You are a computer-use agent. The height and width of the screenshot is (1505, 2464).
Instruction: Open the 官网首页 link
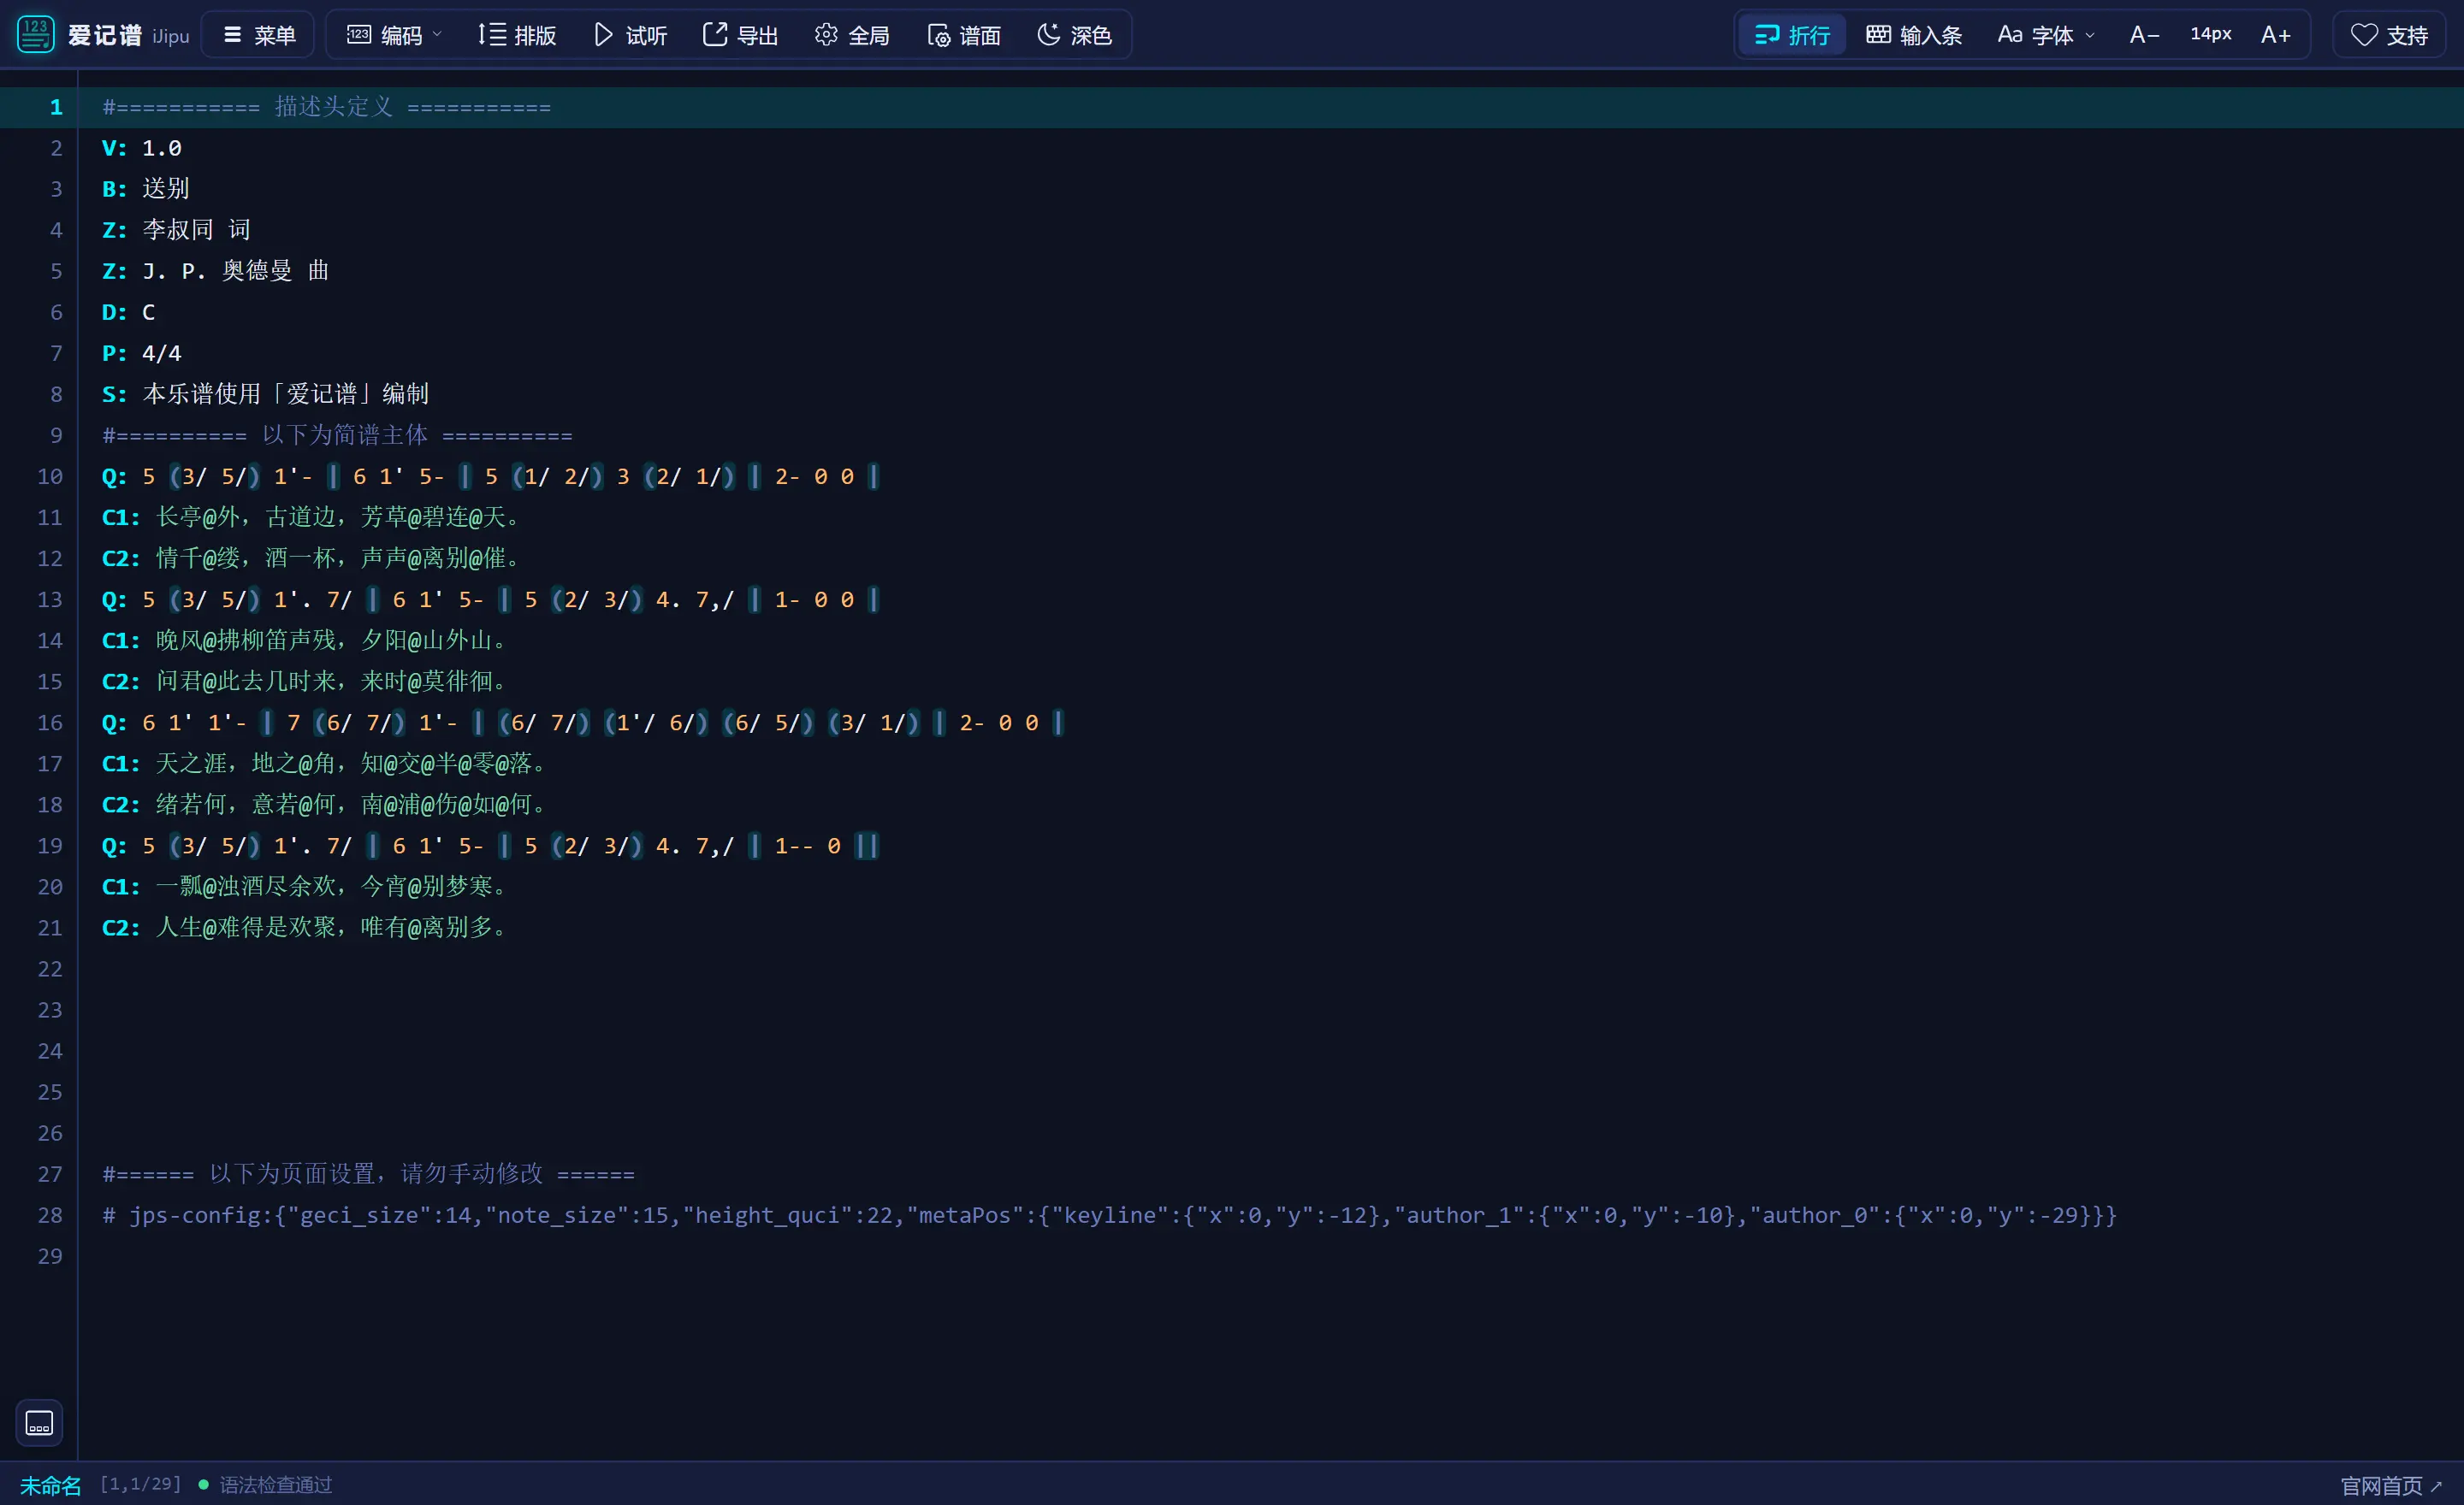point(2392,1486)
